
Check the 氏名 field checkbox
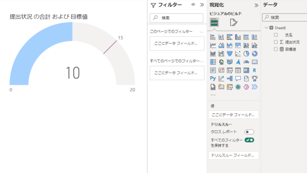pos(276,35)
